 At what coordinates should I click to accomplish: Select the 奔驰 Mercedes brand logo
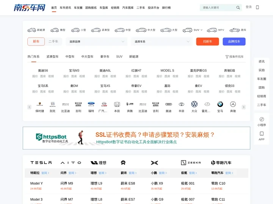(233, 104)
